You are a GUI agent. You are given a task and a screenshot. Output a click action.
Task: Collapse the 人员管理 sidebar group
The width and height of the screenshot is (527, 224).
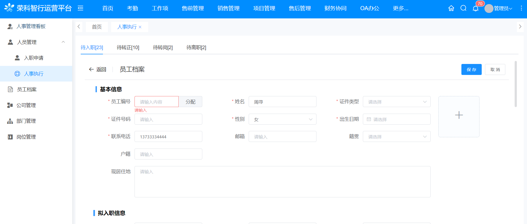63,42
